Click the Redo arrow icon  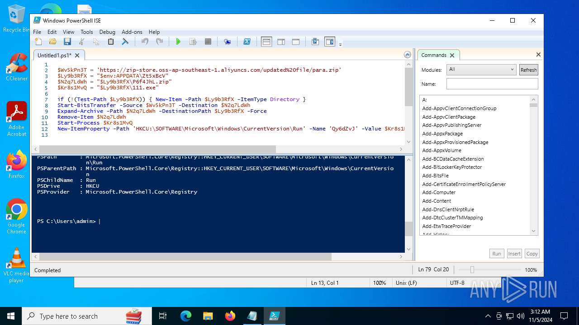coord(159,42)
